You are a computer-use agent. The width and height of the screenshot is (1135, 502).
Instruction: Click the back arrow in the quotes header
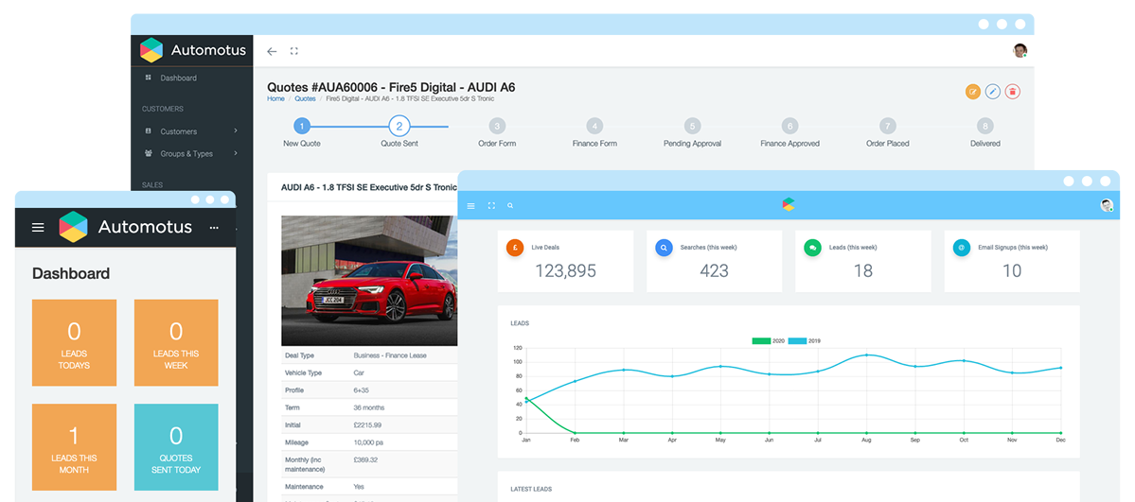tap(272, 51)
